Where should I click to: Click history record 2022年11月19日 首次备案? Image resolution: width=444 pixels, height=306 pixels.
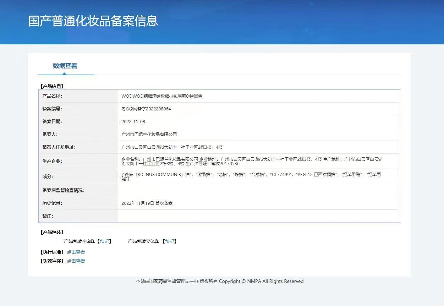[147, 203]
